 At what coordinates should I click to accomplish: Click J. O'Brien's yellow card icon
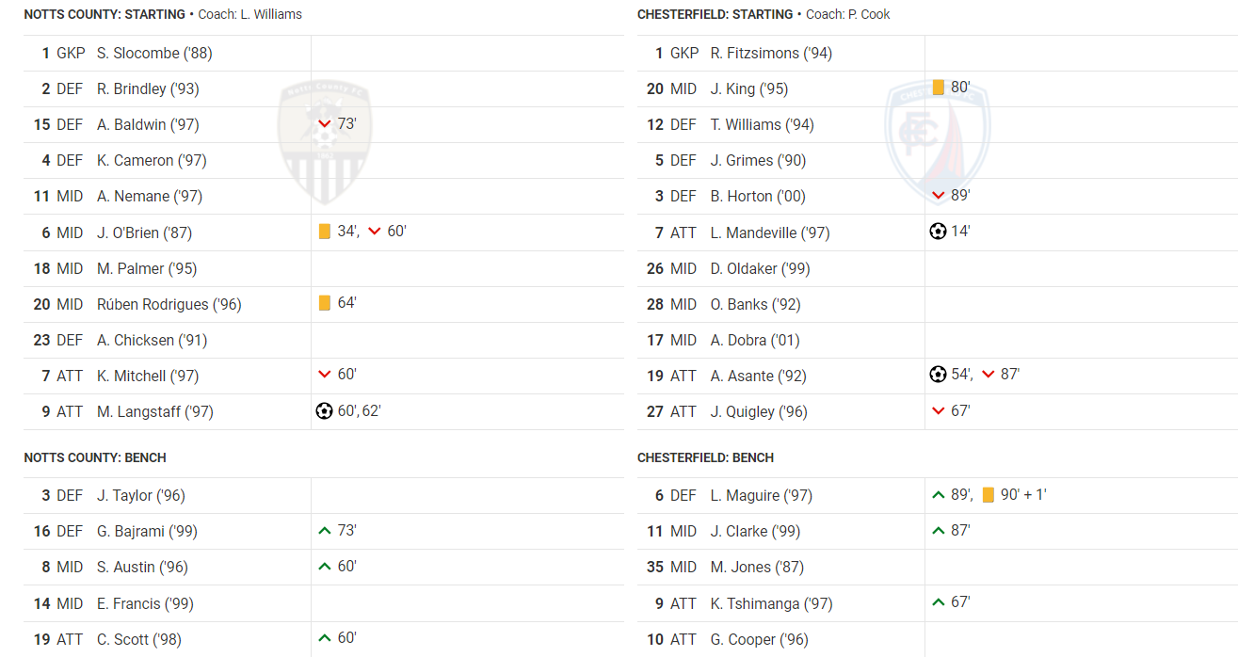(325, 231)
